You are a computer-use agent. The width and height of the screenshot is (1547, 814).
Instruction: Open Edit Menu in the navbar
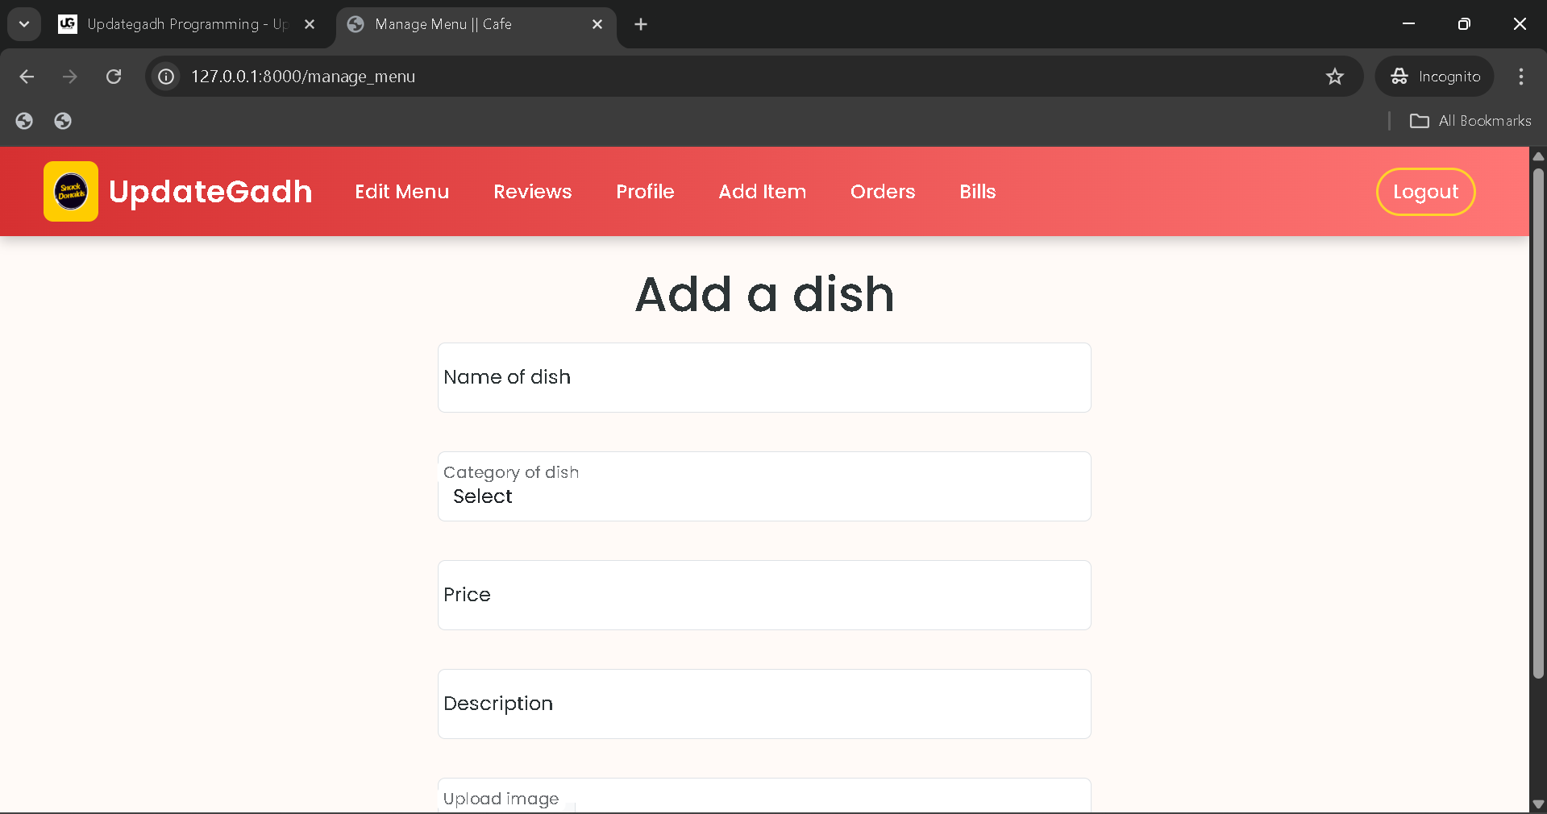coord(401,192)
